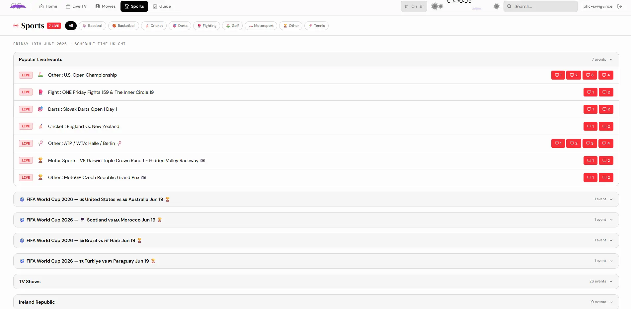This screenshot has width=631, height=309.
Task: Expand Türkiye vs Paraguay World Cup section
Action: click(x=316, y=261)
